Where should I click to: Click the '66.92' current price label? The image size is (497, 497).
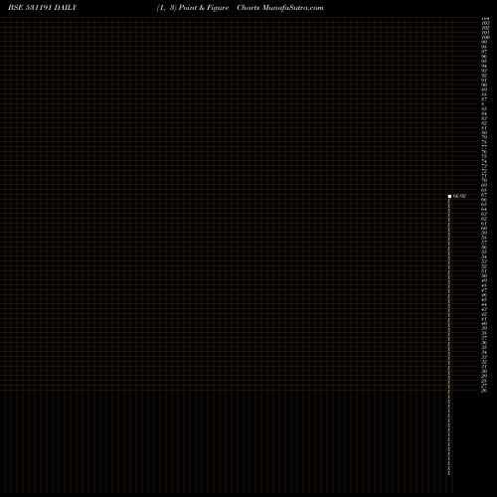tap(459, 196)
